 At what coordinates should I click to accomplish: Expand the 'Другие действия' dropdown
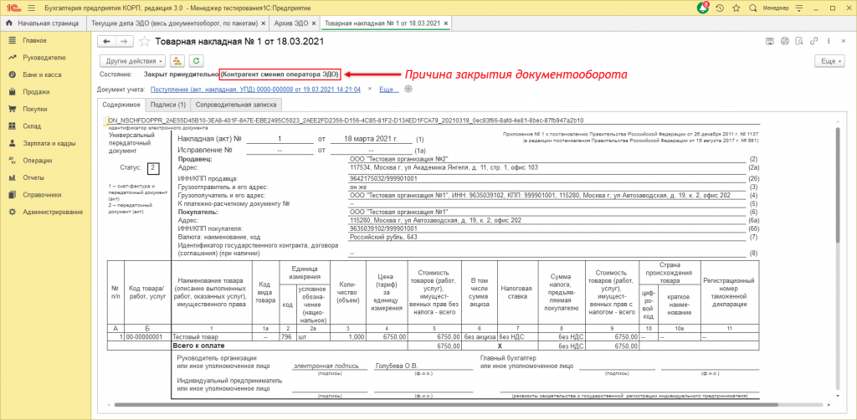coord(132,61)
